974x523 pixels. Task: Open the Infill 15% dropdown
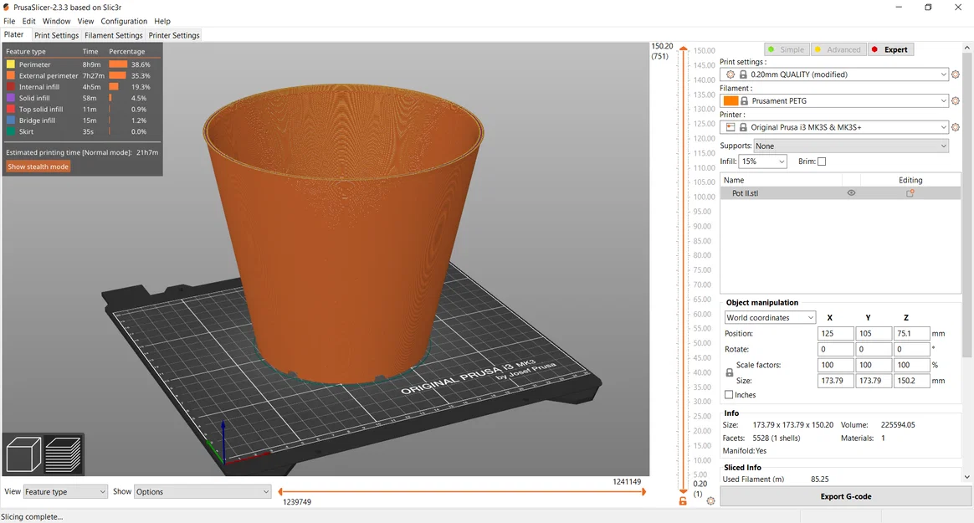763,162
